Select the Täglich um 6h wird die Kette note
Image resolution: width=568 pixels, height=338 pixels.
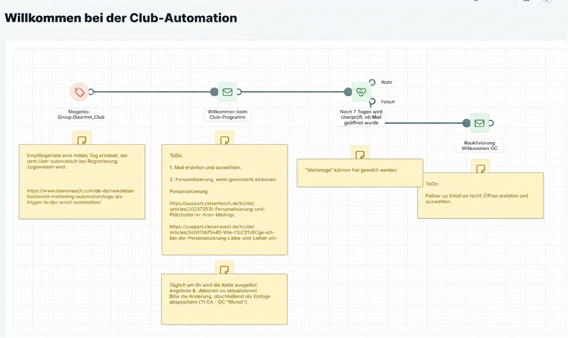point(224,299)
